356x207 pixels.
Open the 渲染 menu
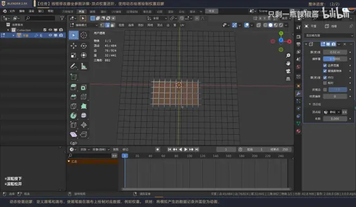(x=31, y=11)
